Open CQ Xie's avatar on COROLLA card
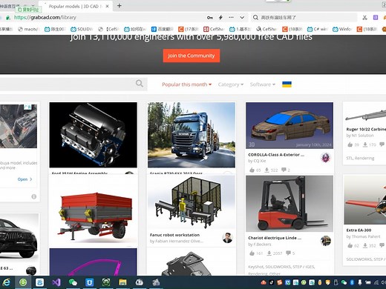 (325, 158)
